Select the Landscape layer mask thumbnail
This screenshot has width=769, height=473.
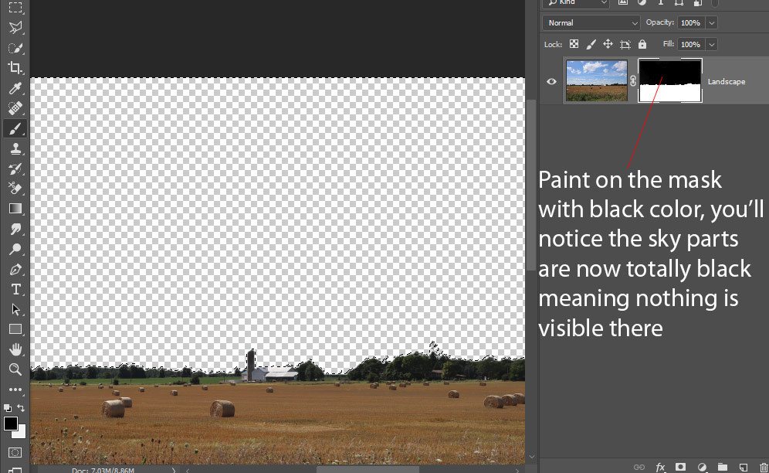click(x=669, y=81)
